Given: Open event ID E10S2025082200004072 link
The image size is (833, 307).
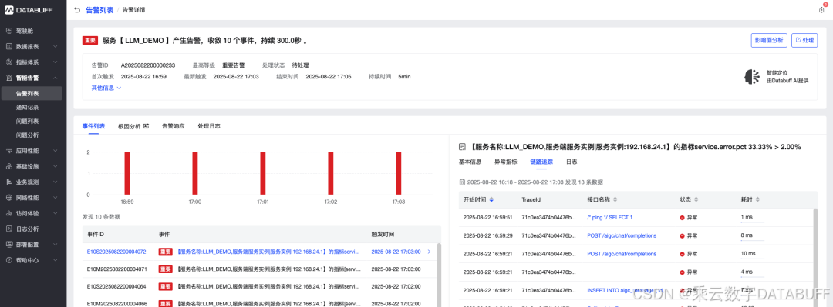Looking at the screenshot, I should coord(116,252).
